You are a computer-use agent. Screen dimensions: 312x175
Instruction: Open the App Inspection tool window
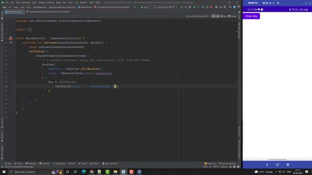coord(110,163)
